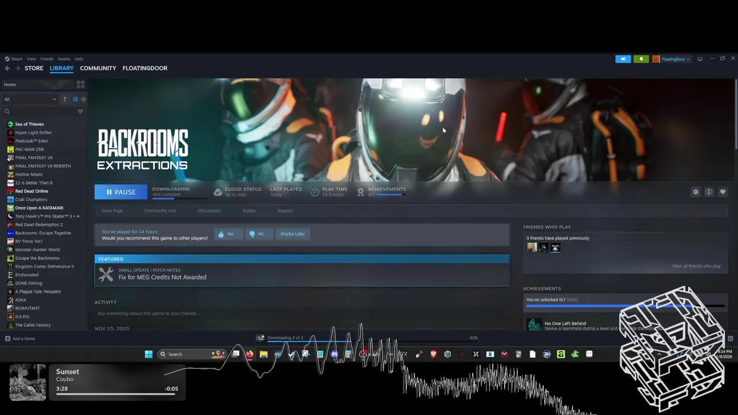This screenshot has height=415, width=738.
Task: Open the Steam menu
Action: point(14,59)
